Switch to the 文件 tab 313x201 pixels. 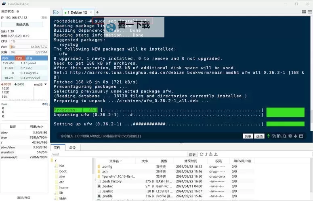point(57,148)
